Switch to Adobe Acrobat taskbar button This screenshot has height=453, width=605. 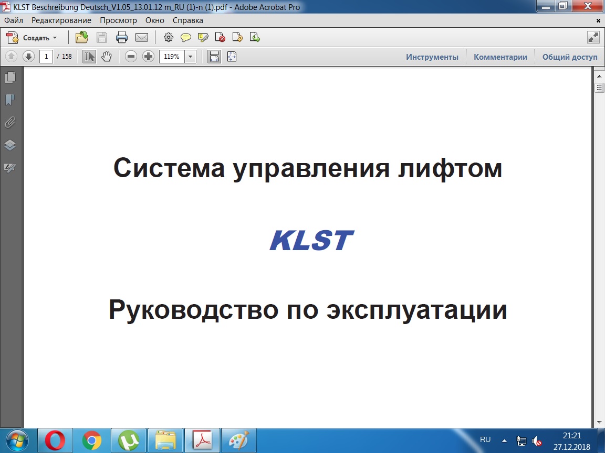(203, 440)
